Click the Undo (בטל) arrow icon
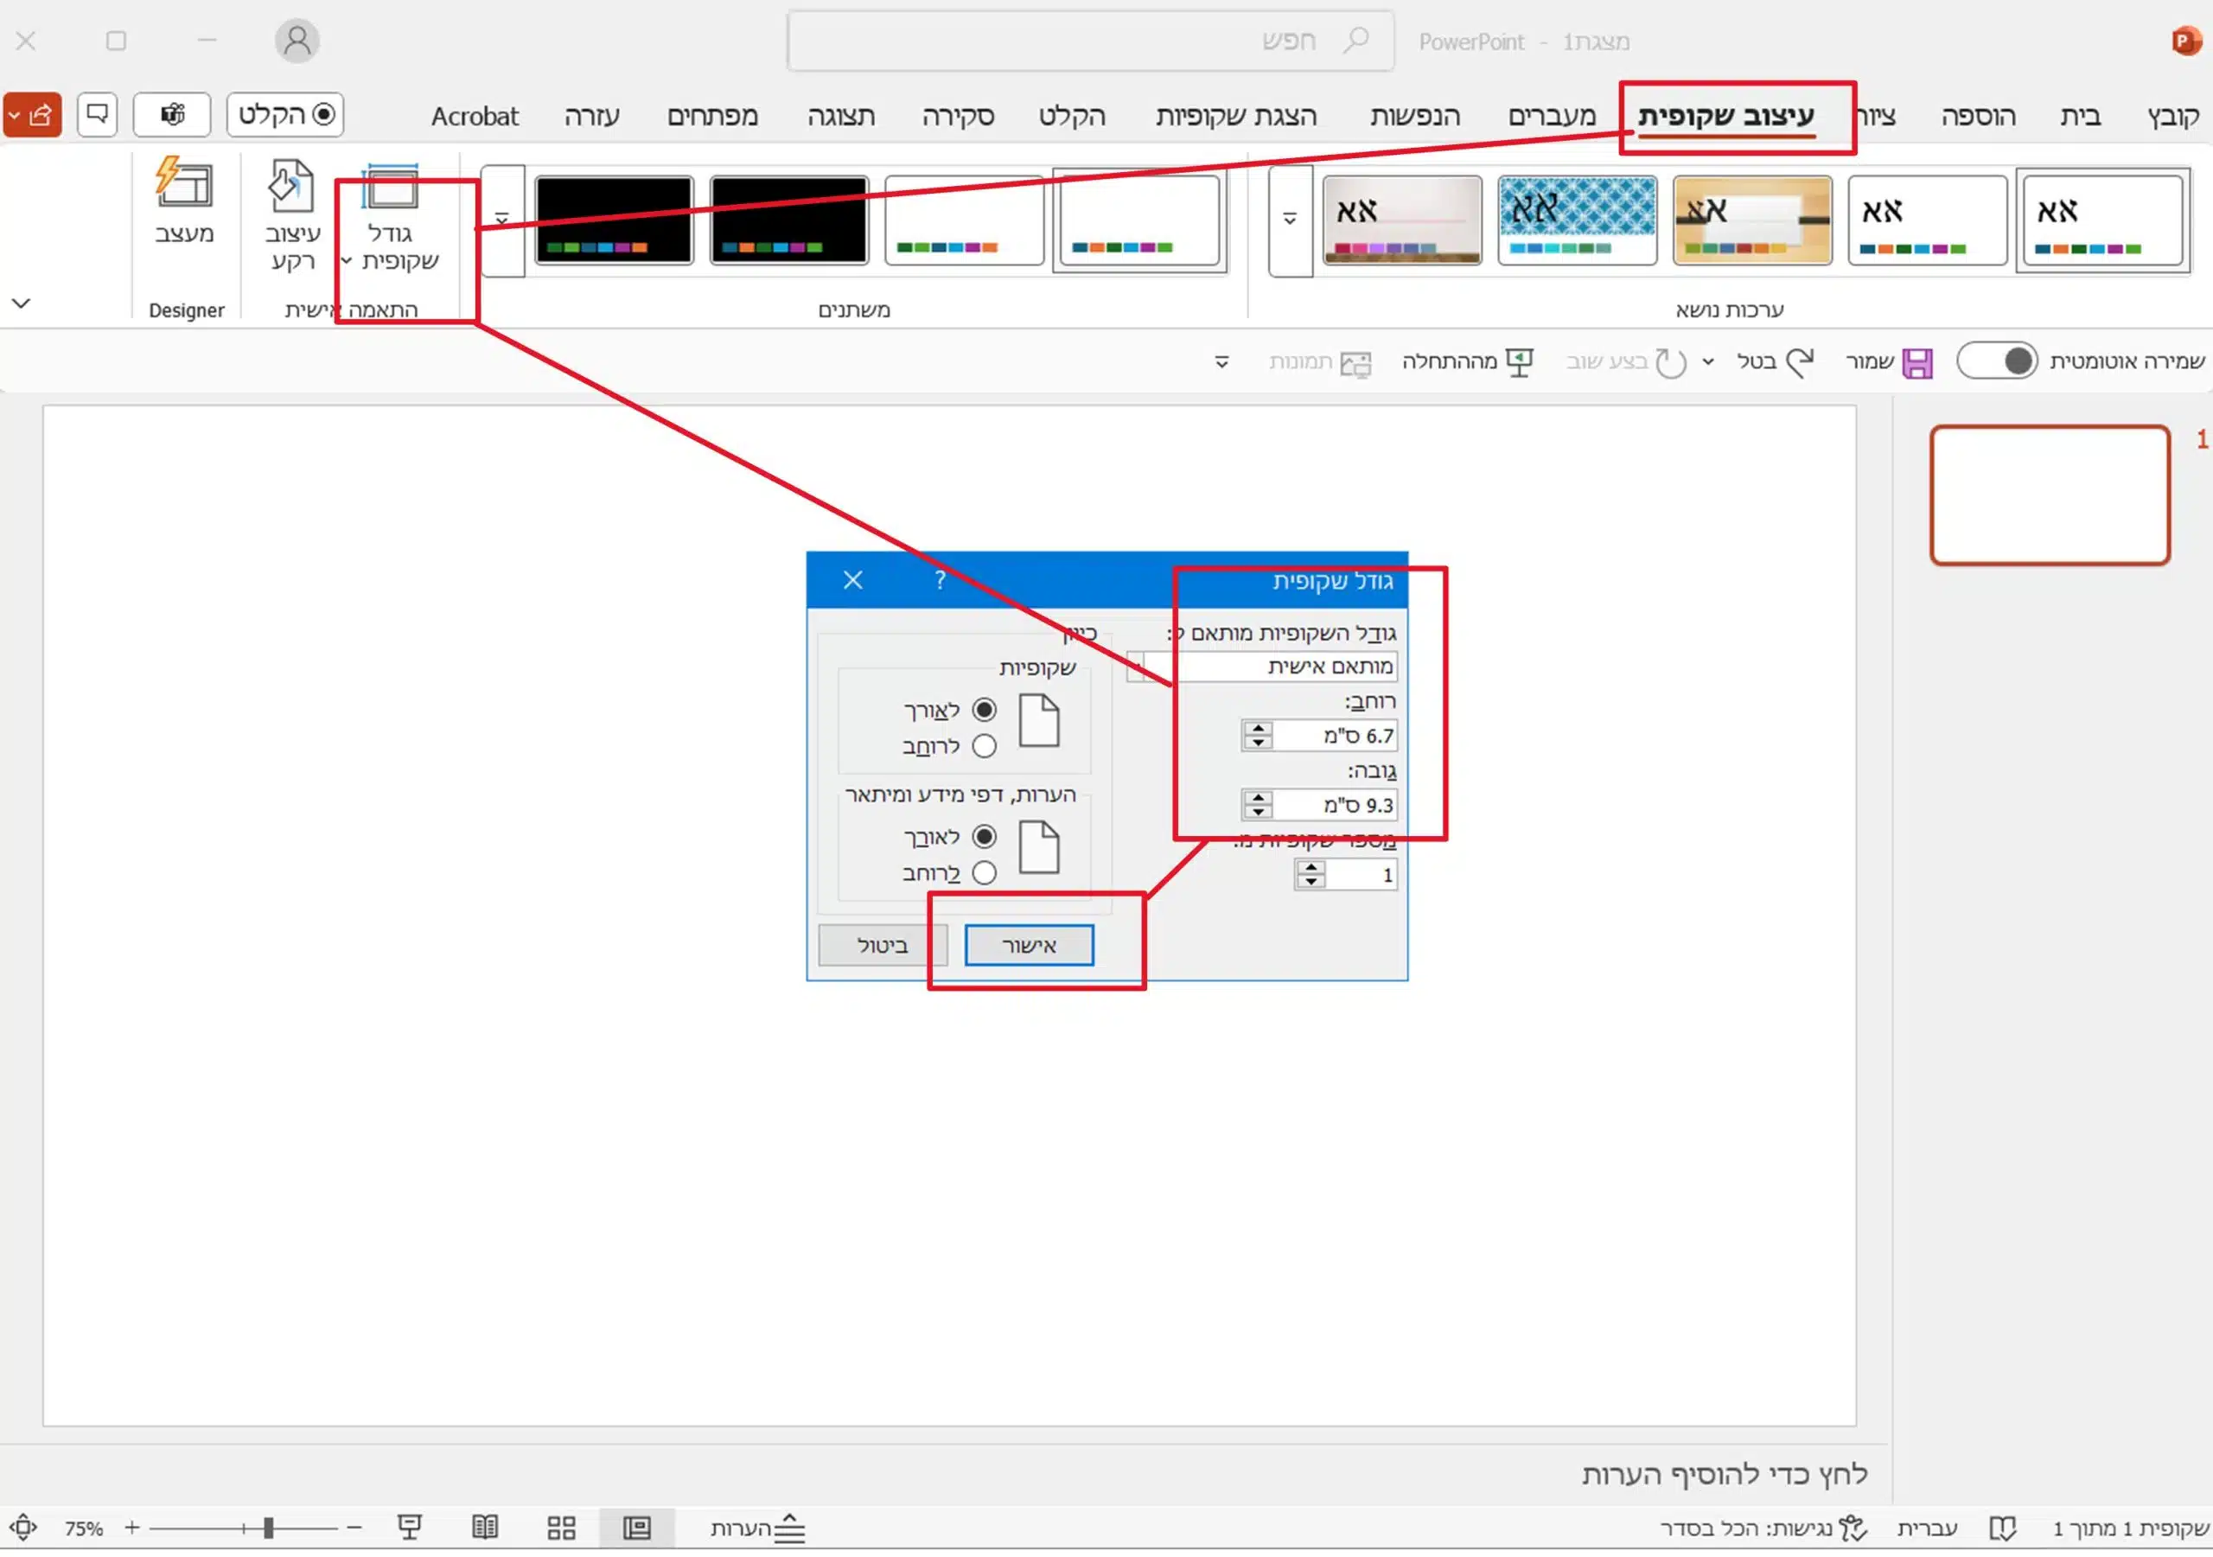The width and height of the screenshot is (2213, 1557). click(1799, 363)
